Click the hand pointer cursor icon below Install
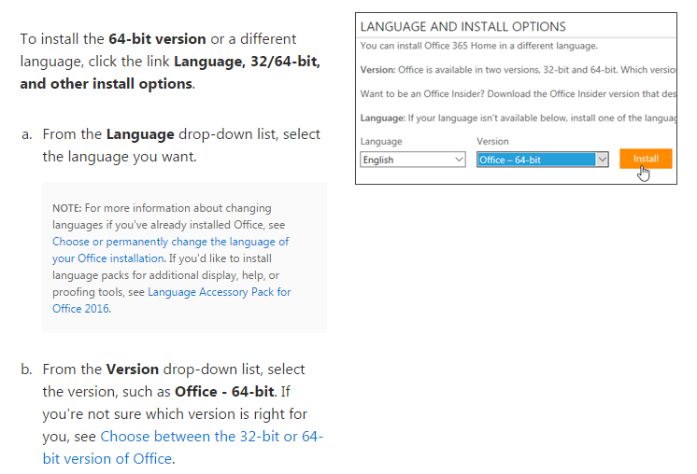 click(645, 174)
